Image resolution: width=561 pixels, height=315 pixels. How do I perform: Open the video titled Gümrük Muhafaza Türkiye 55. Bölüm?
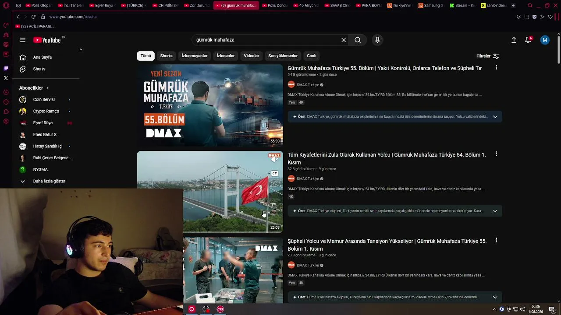tap(384, 68)
